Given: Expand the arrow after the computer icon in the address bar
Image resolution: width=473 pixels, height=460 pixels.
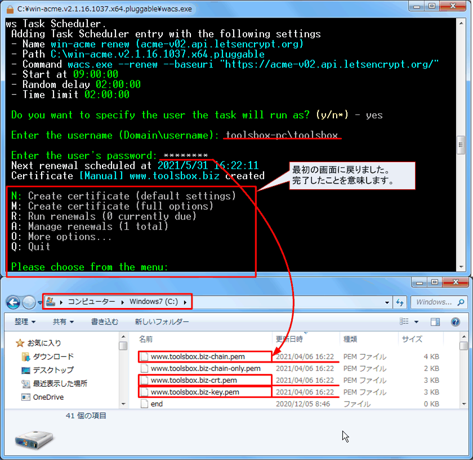Looking at the screenshot, I should tap(61, 302).
